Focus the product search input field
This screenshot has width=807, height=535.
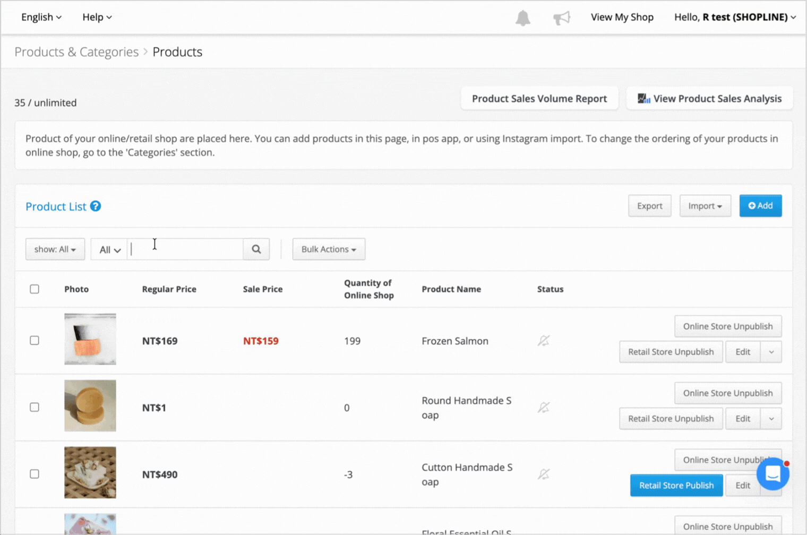pyautogui.click(x=185, y=249)
